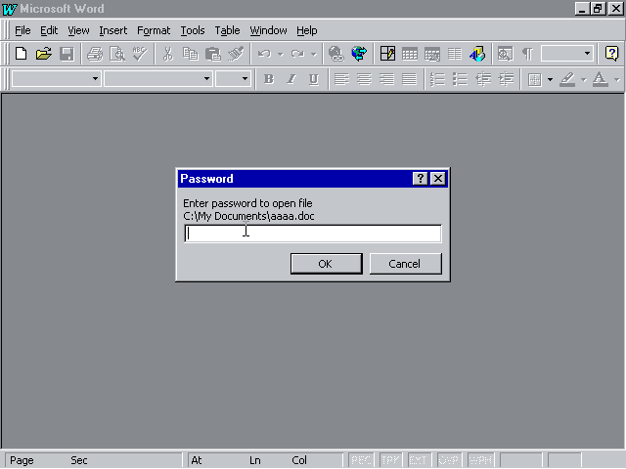Viewport: 626px width, 469px height.
Task: Expand the Border style dropdown arrow
Action: coord(550,80)
